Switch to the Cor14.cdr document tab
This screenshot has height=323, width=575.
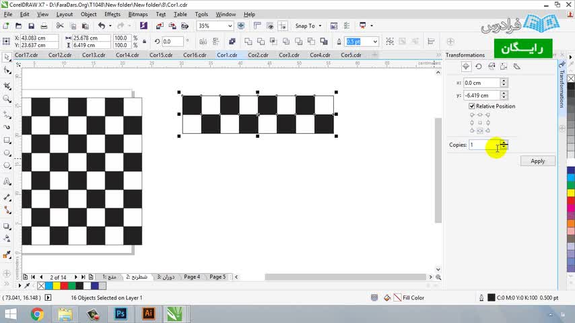[x=127, y=55]
